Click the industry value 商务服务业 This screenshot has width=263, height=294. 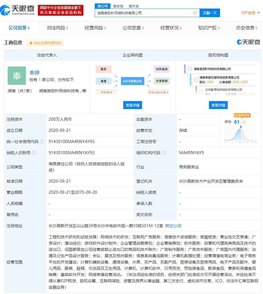tap(189, 167)
